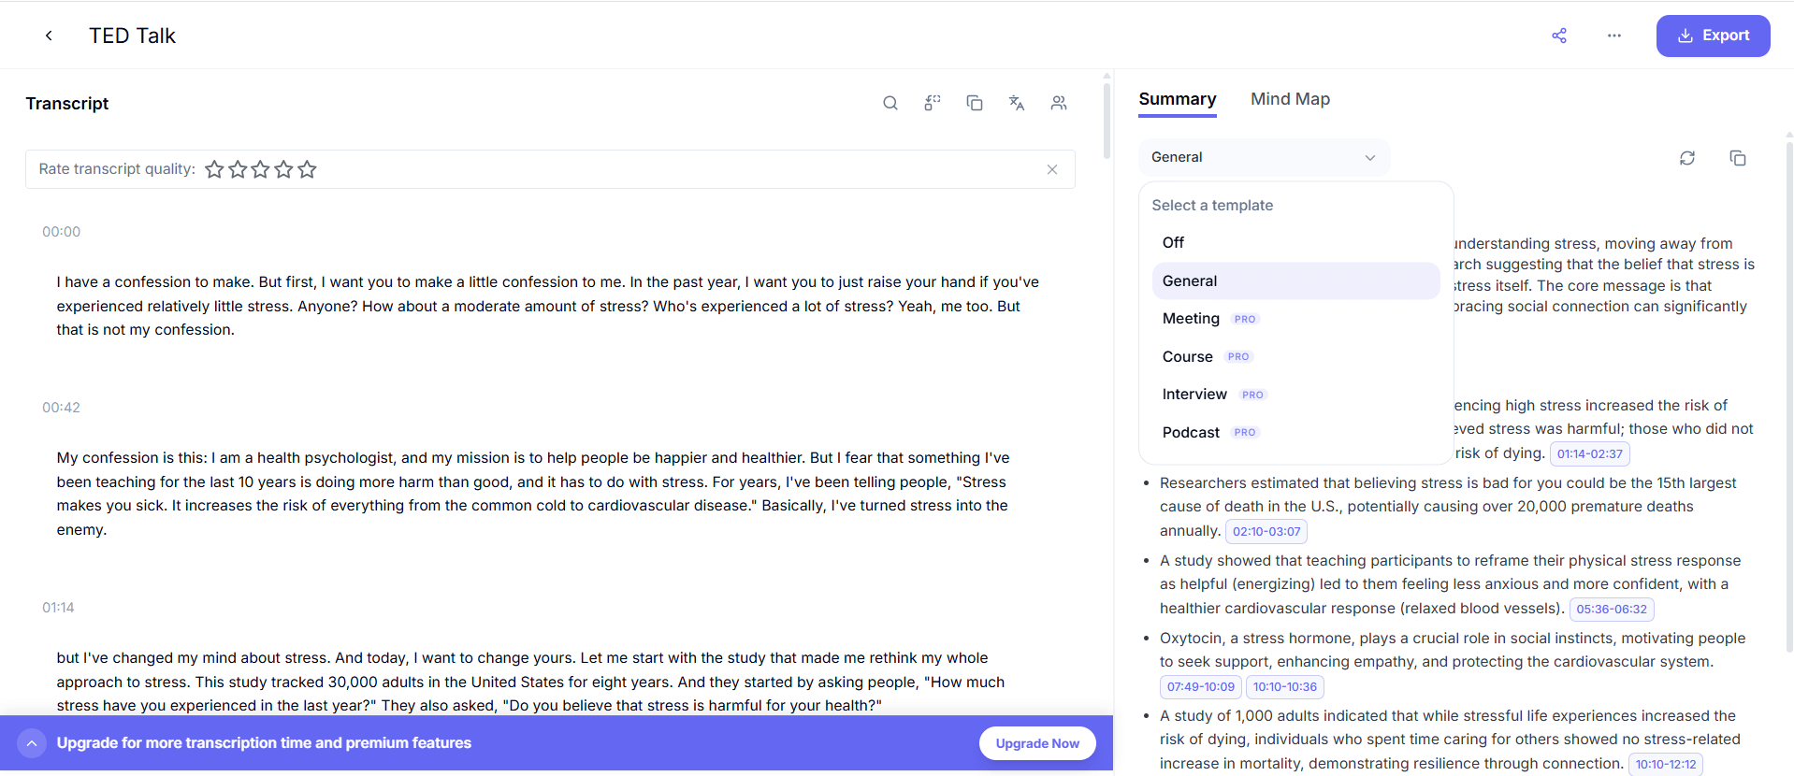Screen dimensions: 1794x776
Task: Click the "TED Talk" title text
Action: pos(132,36)
